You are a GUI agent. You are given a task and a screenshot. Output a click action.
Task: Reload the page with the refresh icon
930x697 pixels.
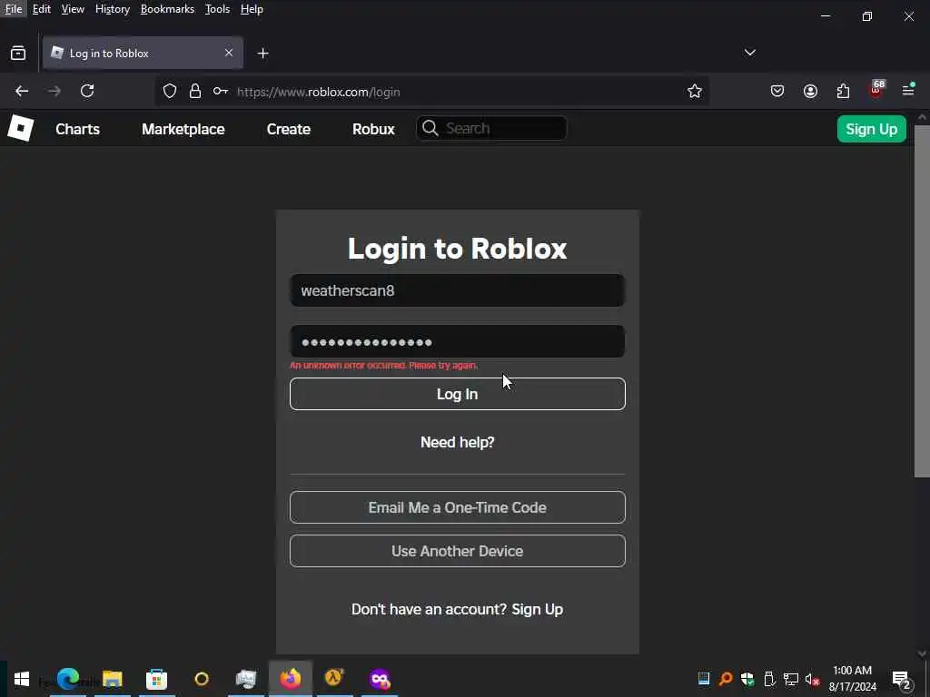pyautogui.click(x=87, y=92)
